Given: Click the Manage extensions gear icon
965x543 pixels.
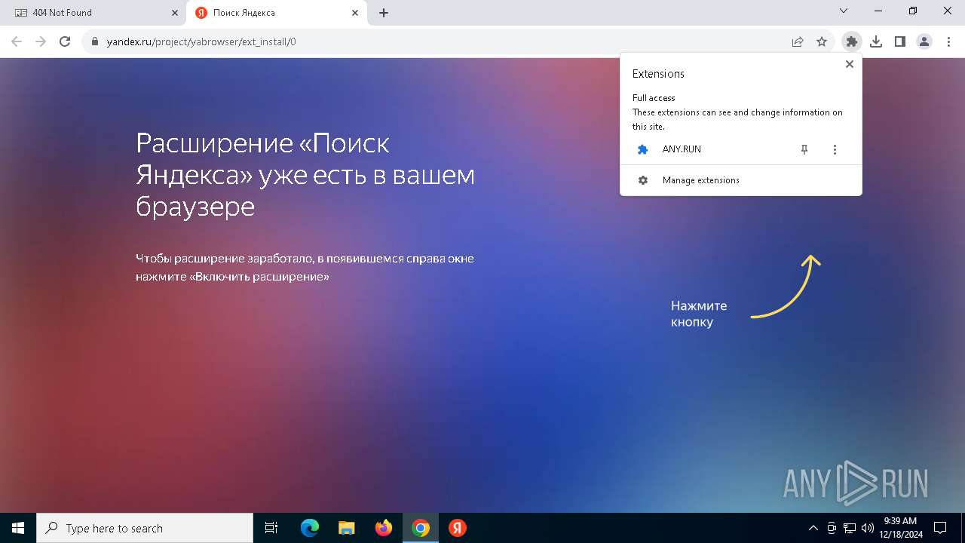Looking at the screenshot, I should (x=643, y=180).
